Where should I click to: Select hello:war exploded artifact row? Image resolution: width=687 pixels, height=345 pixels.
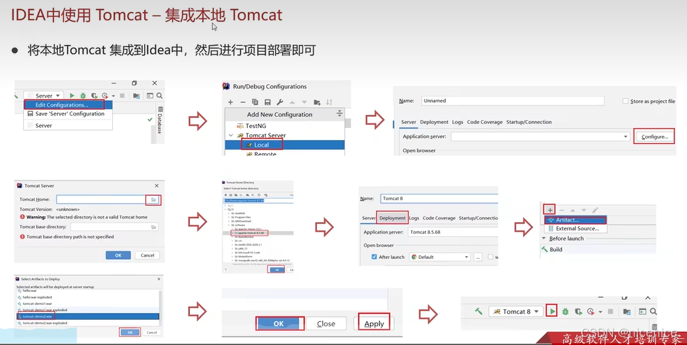click(88, 297)
